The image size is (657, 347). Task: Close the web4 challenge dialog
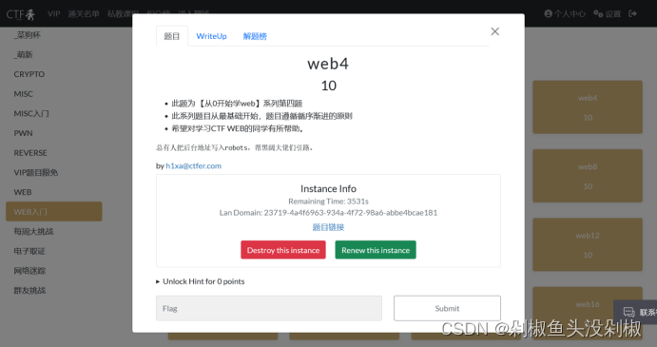tap(494, 31)
